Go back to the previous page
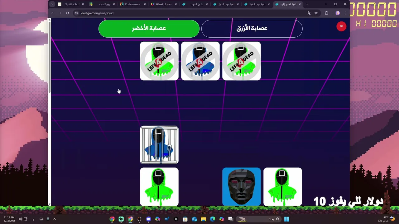399x224 pixels. click(53, 13)
